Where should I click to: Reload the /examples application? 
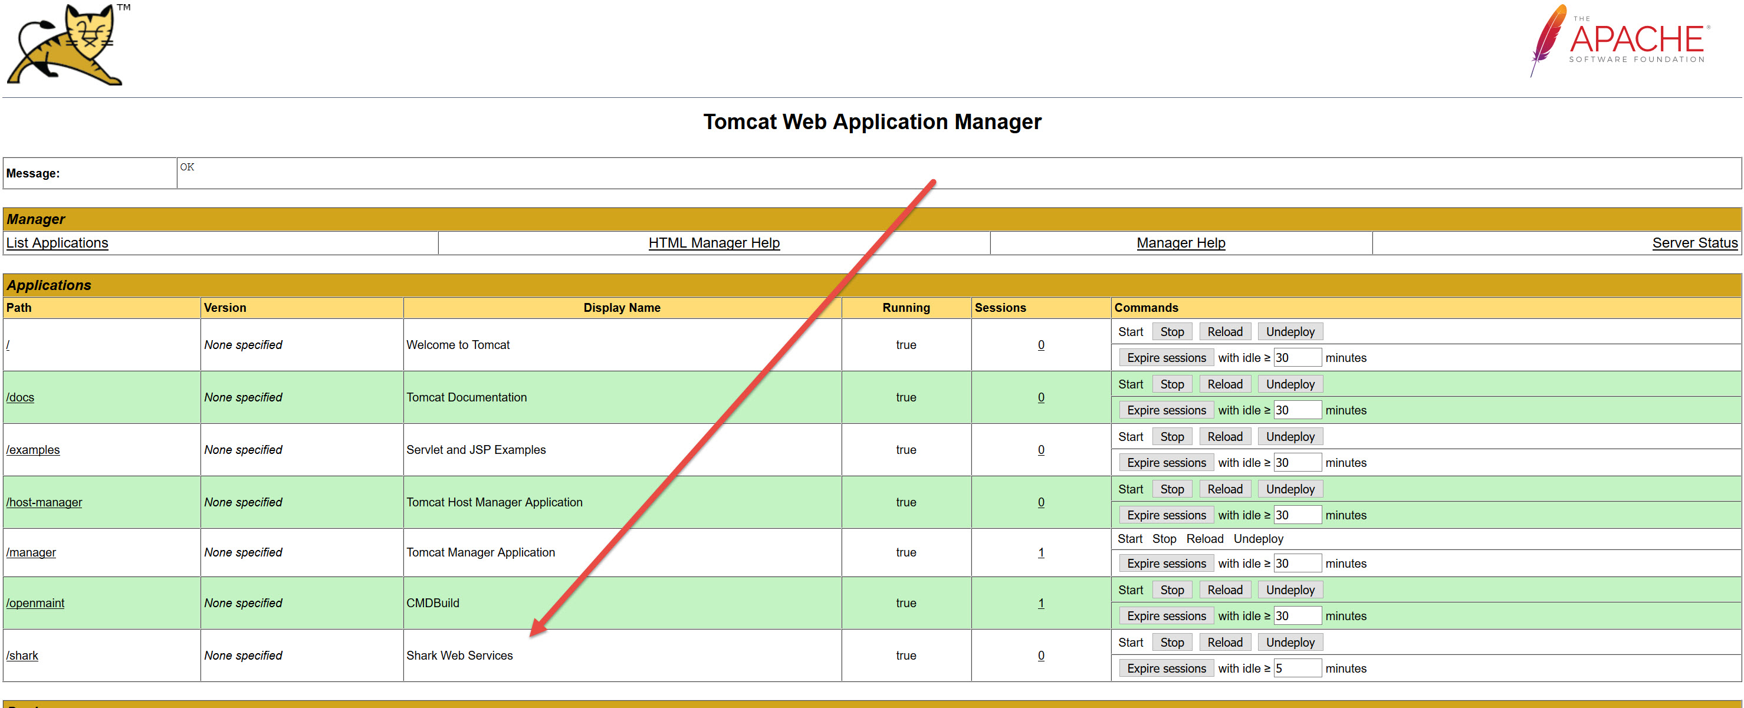click(x=1224, y=437)
